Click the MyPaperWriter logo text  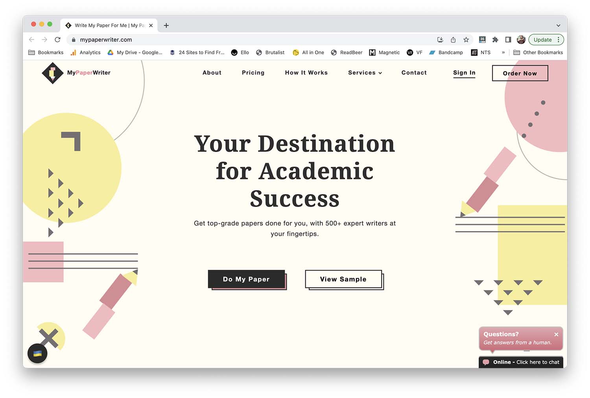click(x=89, y=73)
